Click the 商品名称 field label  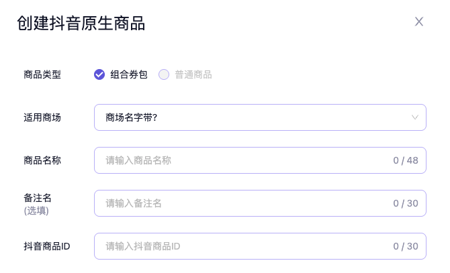click(42, 160)
